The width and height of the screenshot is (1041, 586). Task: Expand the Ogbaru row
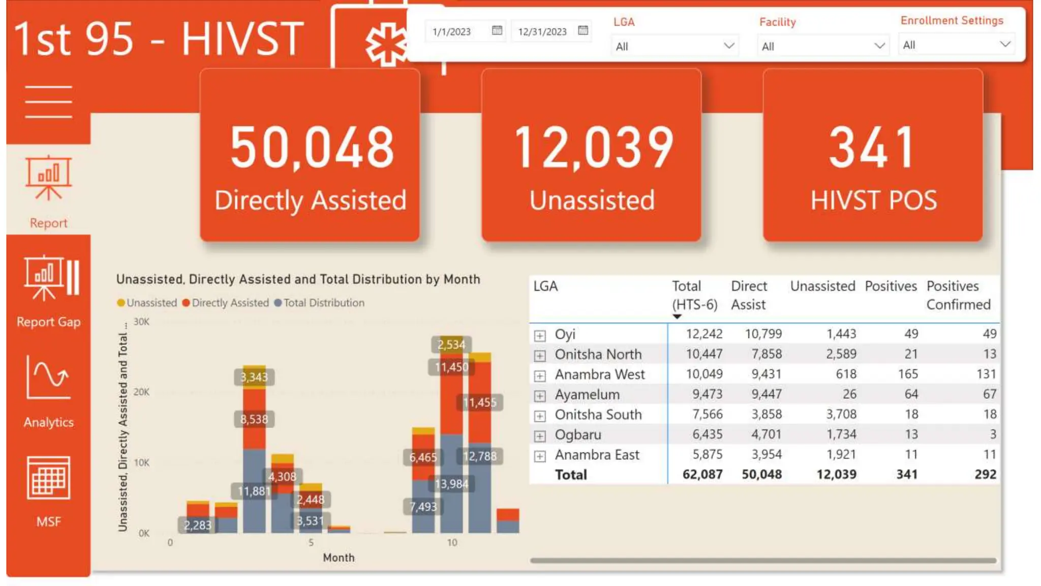tap(540, 435)
